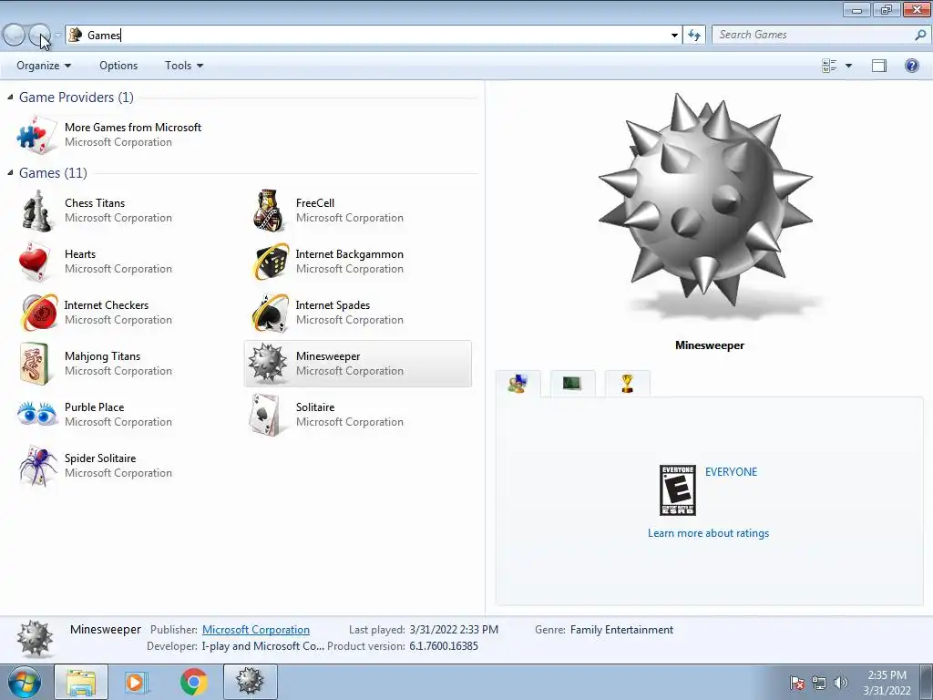Click the EVERYONE rating link
Screen dimensions: 933x700
(x=731, y=471)
